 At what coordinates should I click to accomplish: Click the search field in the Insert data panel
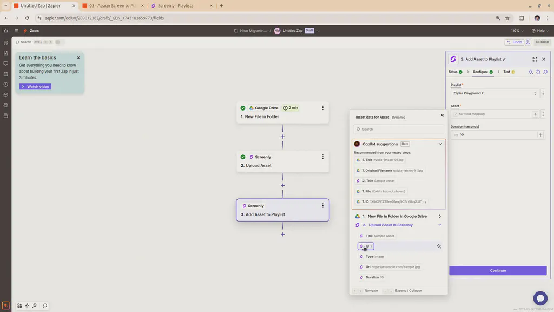pyautogui.click(x=399, y=129)
